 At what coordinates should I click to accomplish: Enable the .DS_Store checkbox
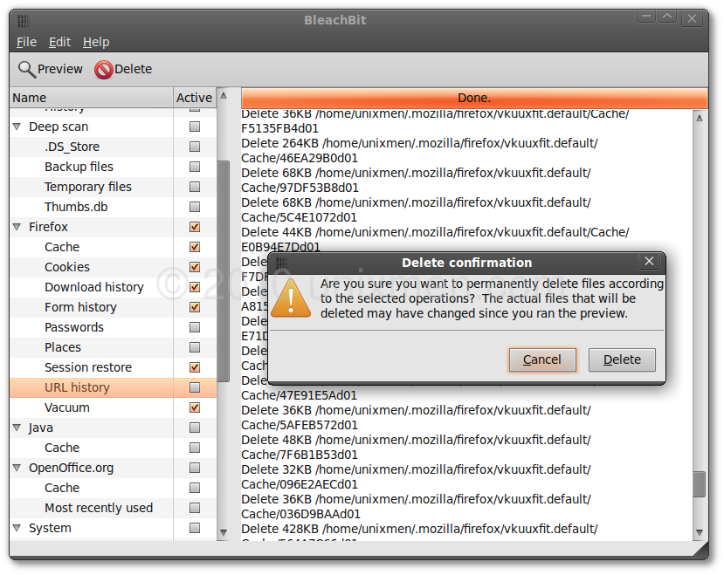coord(195,147)
